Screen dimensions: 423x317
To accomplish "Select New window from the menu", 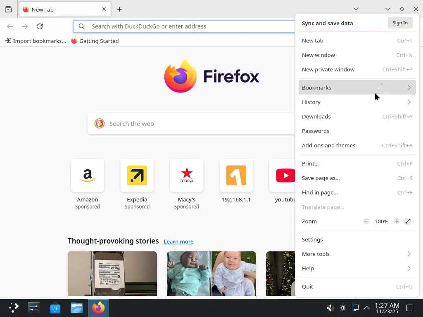I will click(x=357, y=55).
